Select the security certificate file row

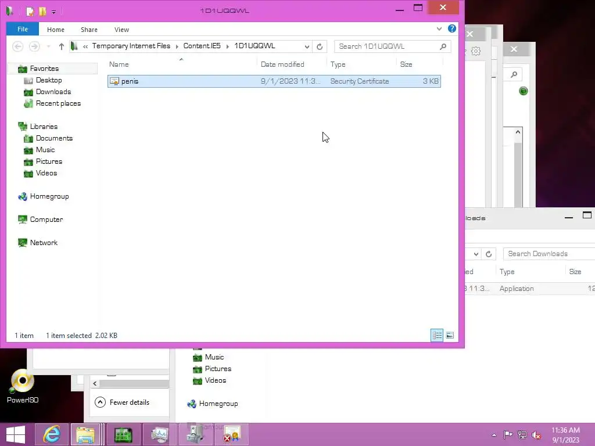274,81
